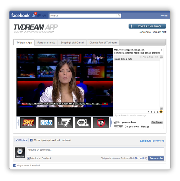Open Diventa Fan di TVdream tab
This screenshot has height=181, width=180.
pyautogui.click(x=103, y=43)
